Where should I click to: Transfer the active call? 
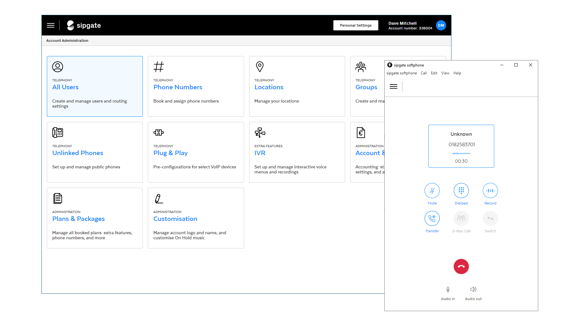click(432, 218)
